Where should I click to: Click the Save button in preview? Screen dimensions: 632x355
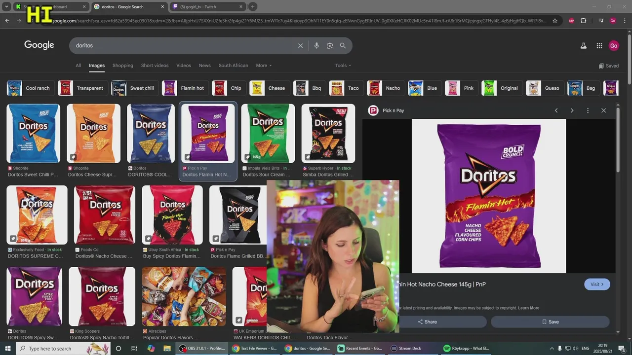pyautogui.click(x=550, y=321)
